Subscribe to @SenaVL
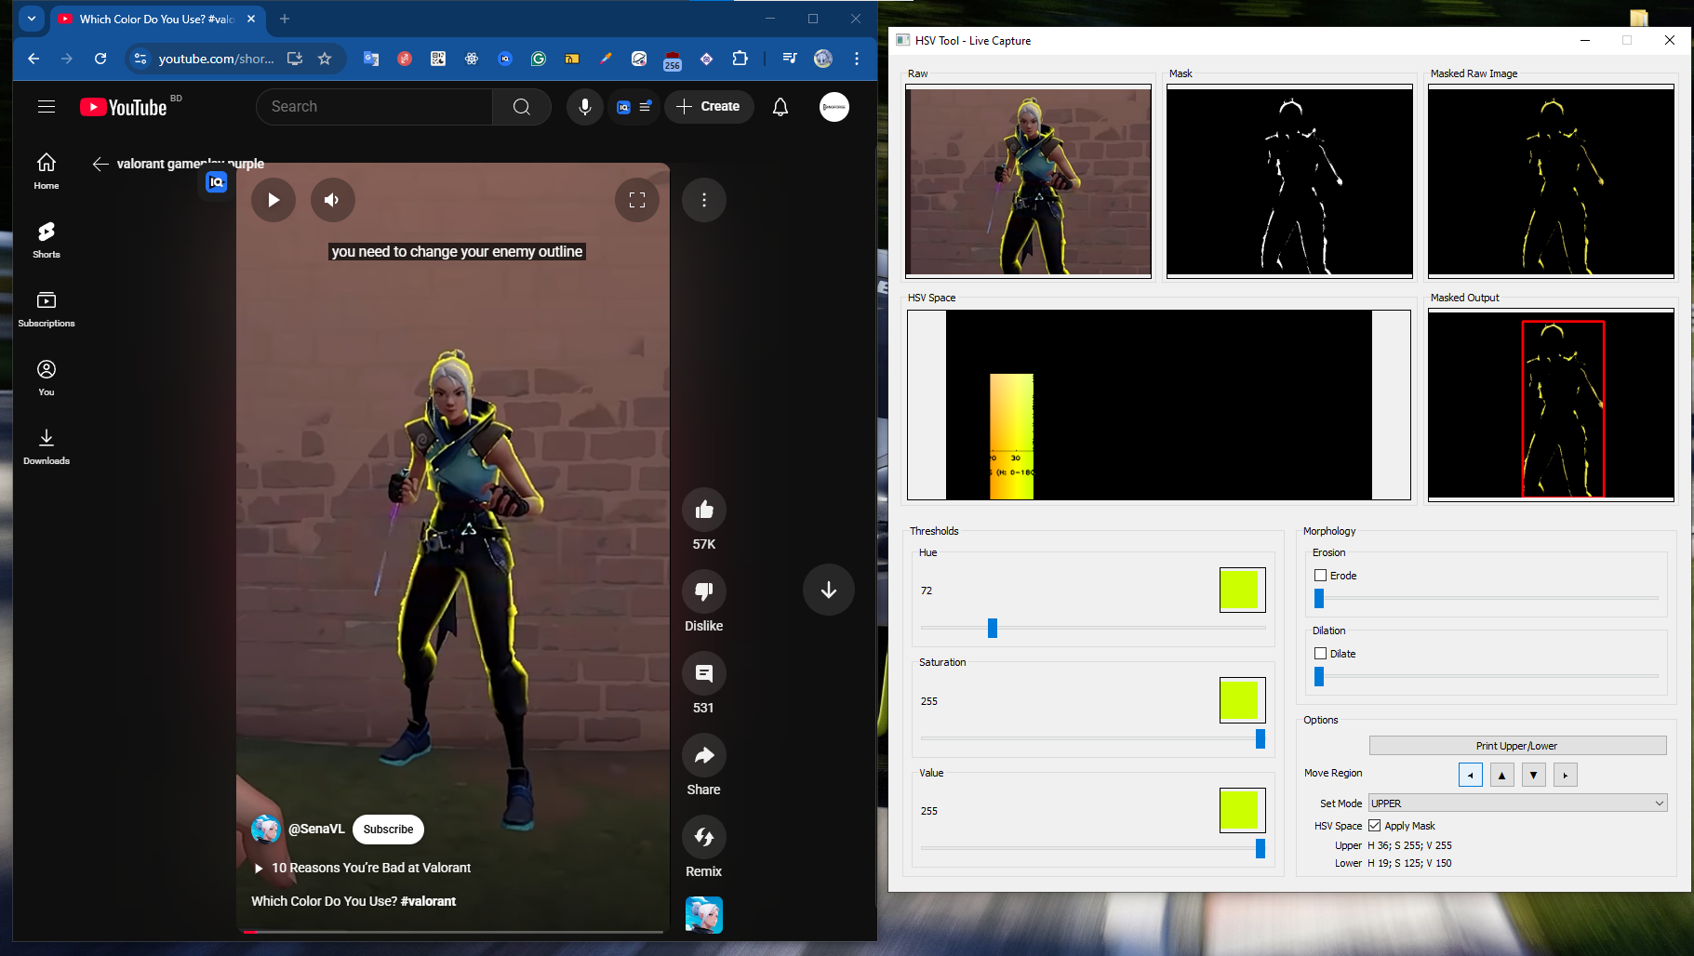1694x956 pixels. pos(388,830)
